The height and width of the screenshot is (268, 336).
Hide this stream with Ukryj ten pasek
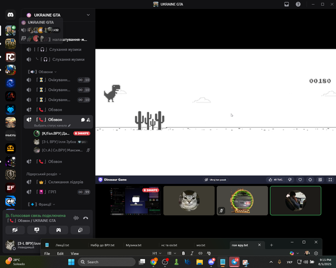(x=215, y=180)
